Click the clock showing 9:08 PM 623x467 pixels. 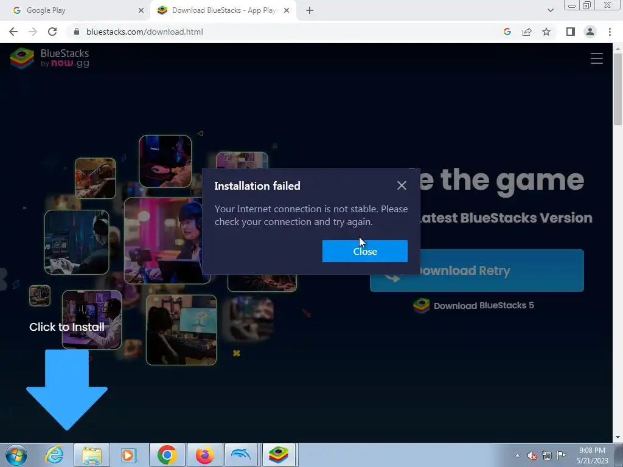(592, 455)
